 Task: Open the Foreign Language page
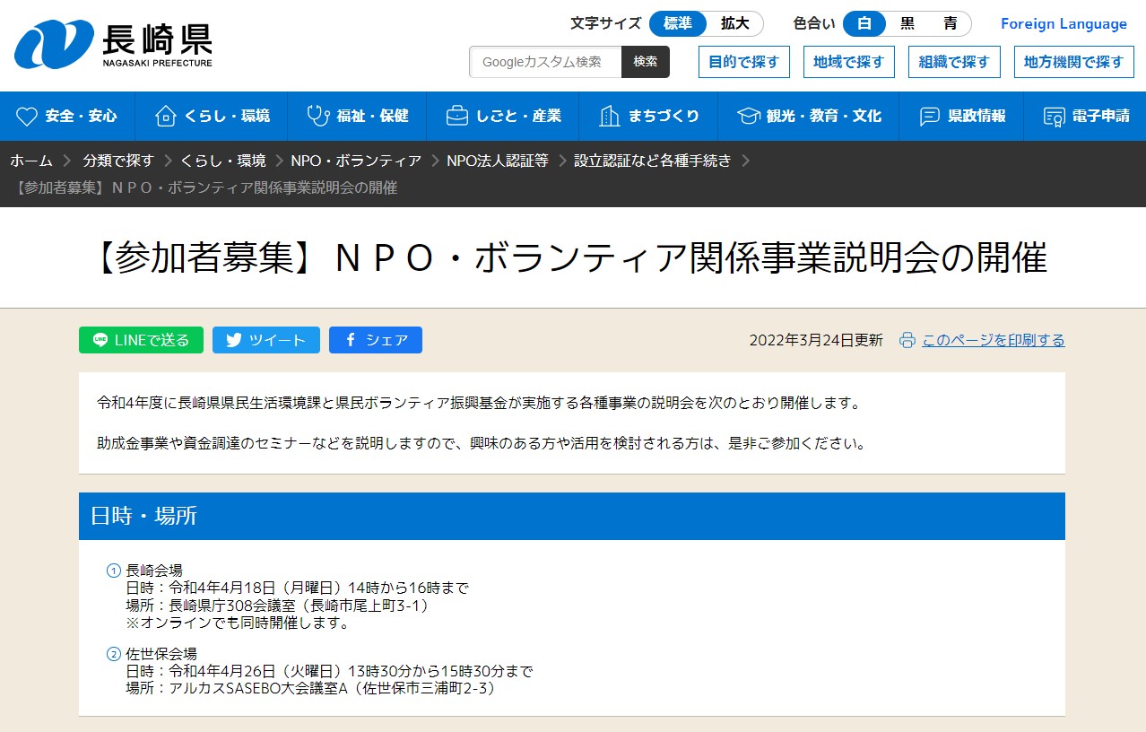pos(1063,24)
